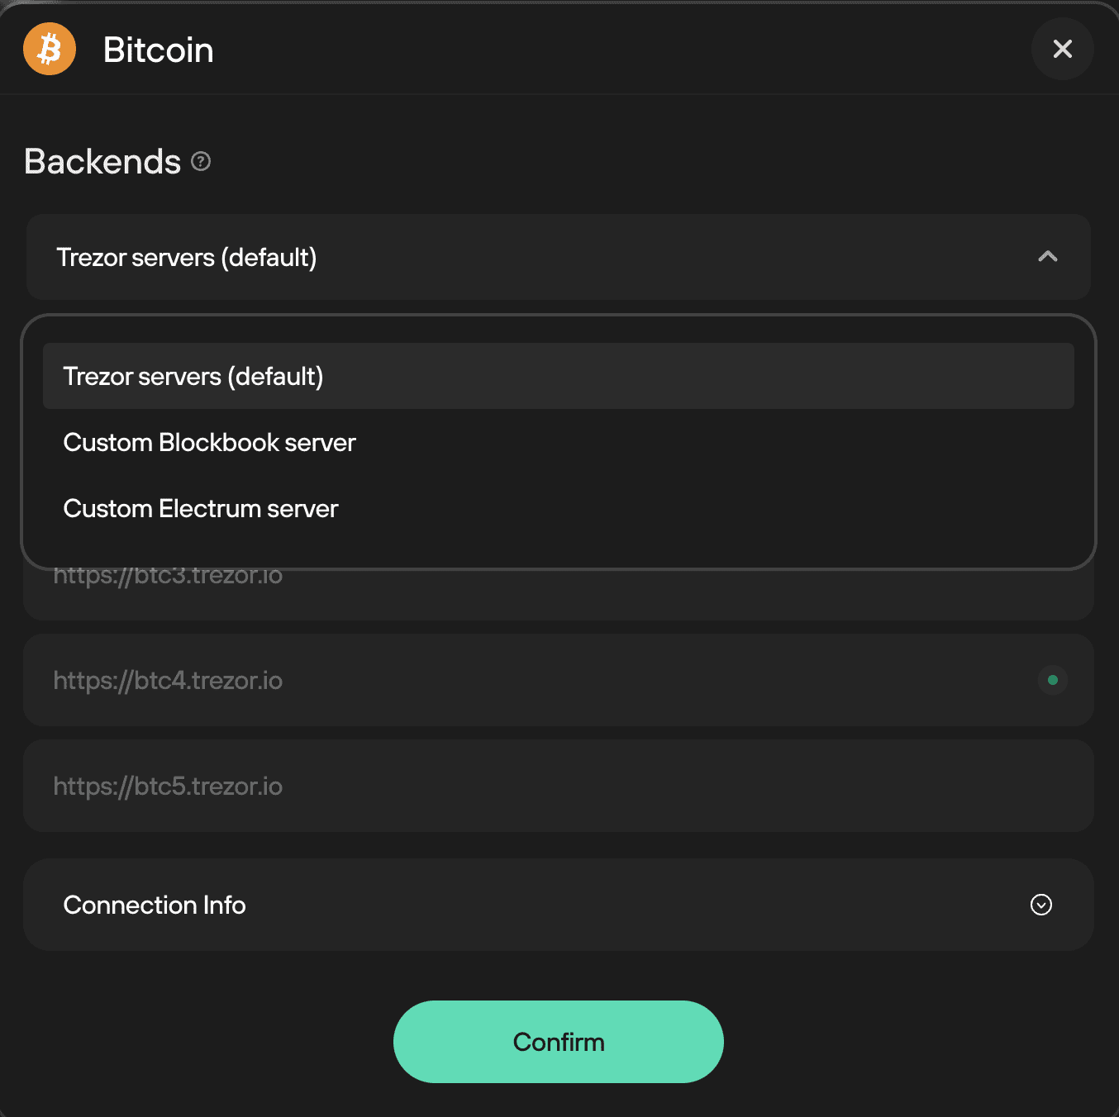Open the Trezor servers (default) backend selector

559,257
